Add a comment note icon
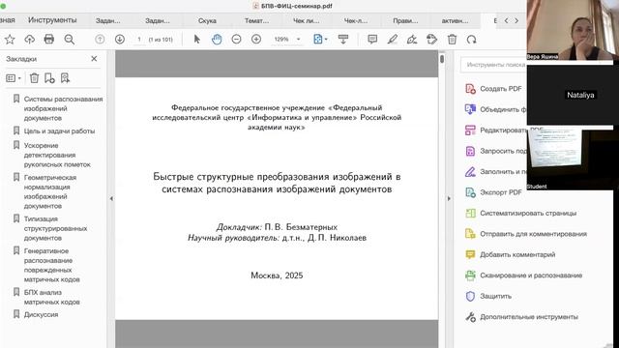 click(x=372, y=39)
